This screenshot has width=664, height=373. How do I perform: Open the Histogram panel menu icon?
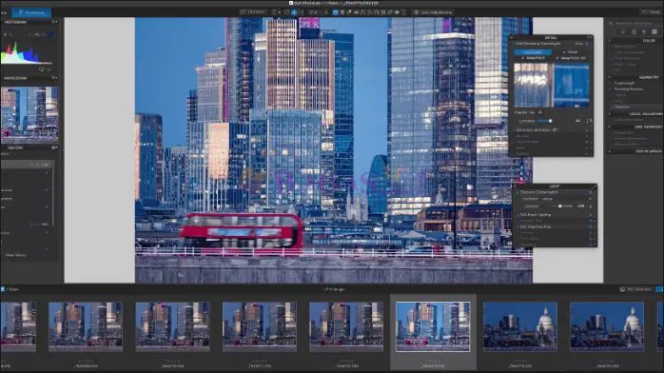point(54,22)
